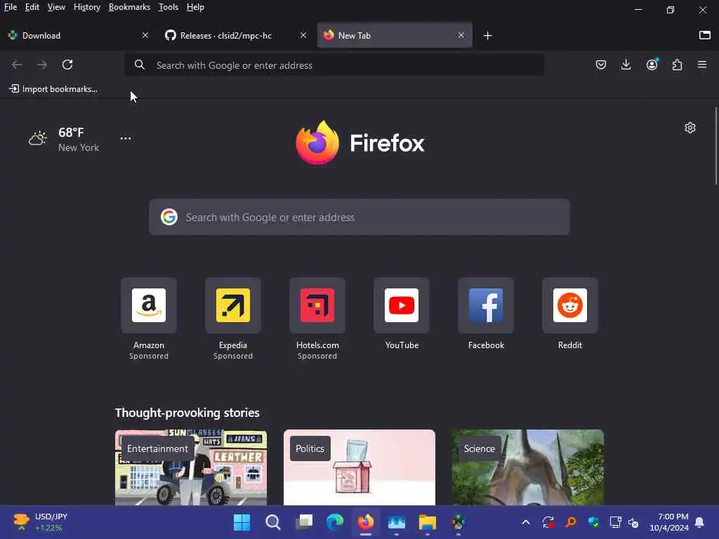Screen dimensions: 719x539
Task: Open the clock showing 7:00 PM
Action: pos(669,522)
